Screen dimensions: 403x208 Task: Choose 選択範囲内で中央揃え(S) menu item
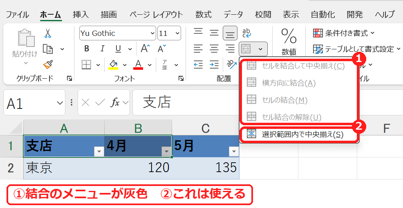(x=299, y=135)
